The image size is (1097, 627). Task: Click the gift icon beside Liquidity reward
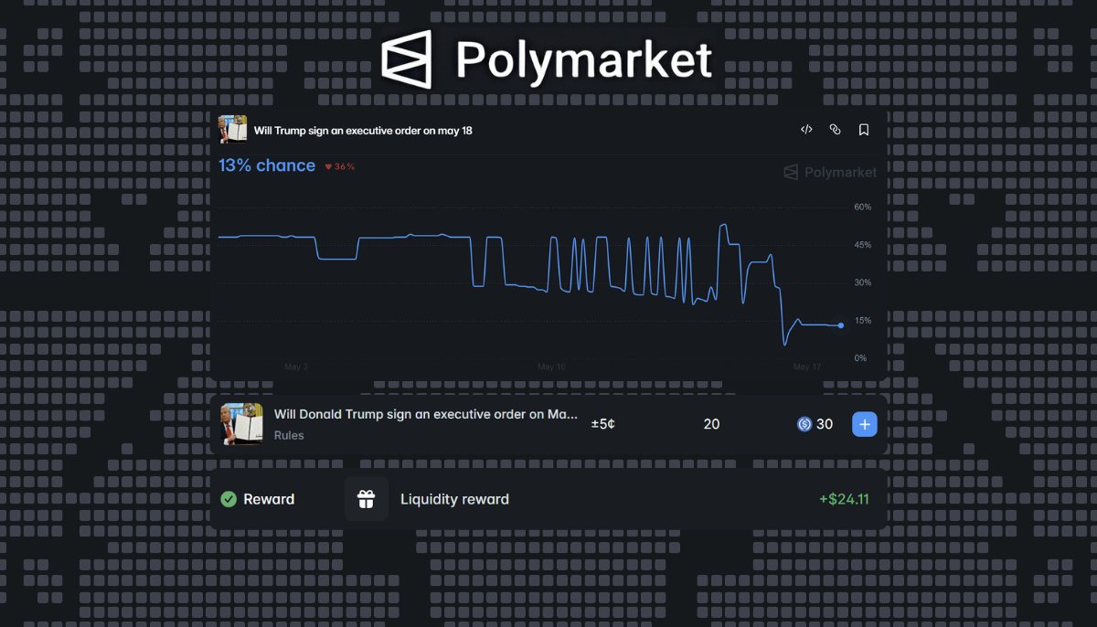click(367, 499)
